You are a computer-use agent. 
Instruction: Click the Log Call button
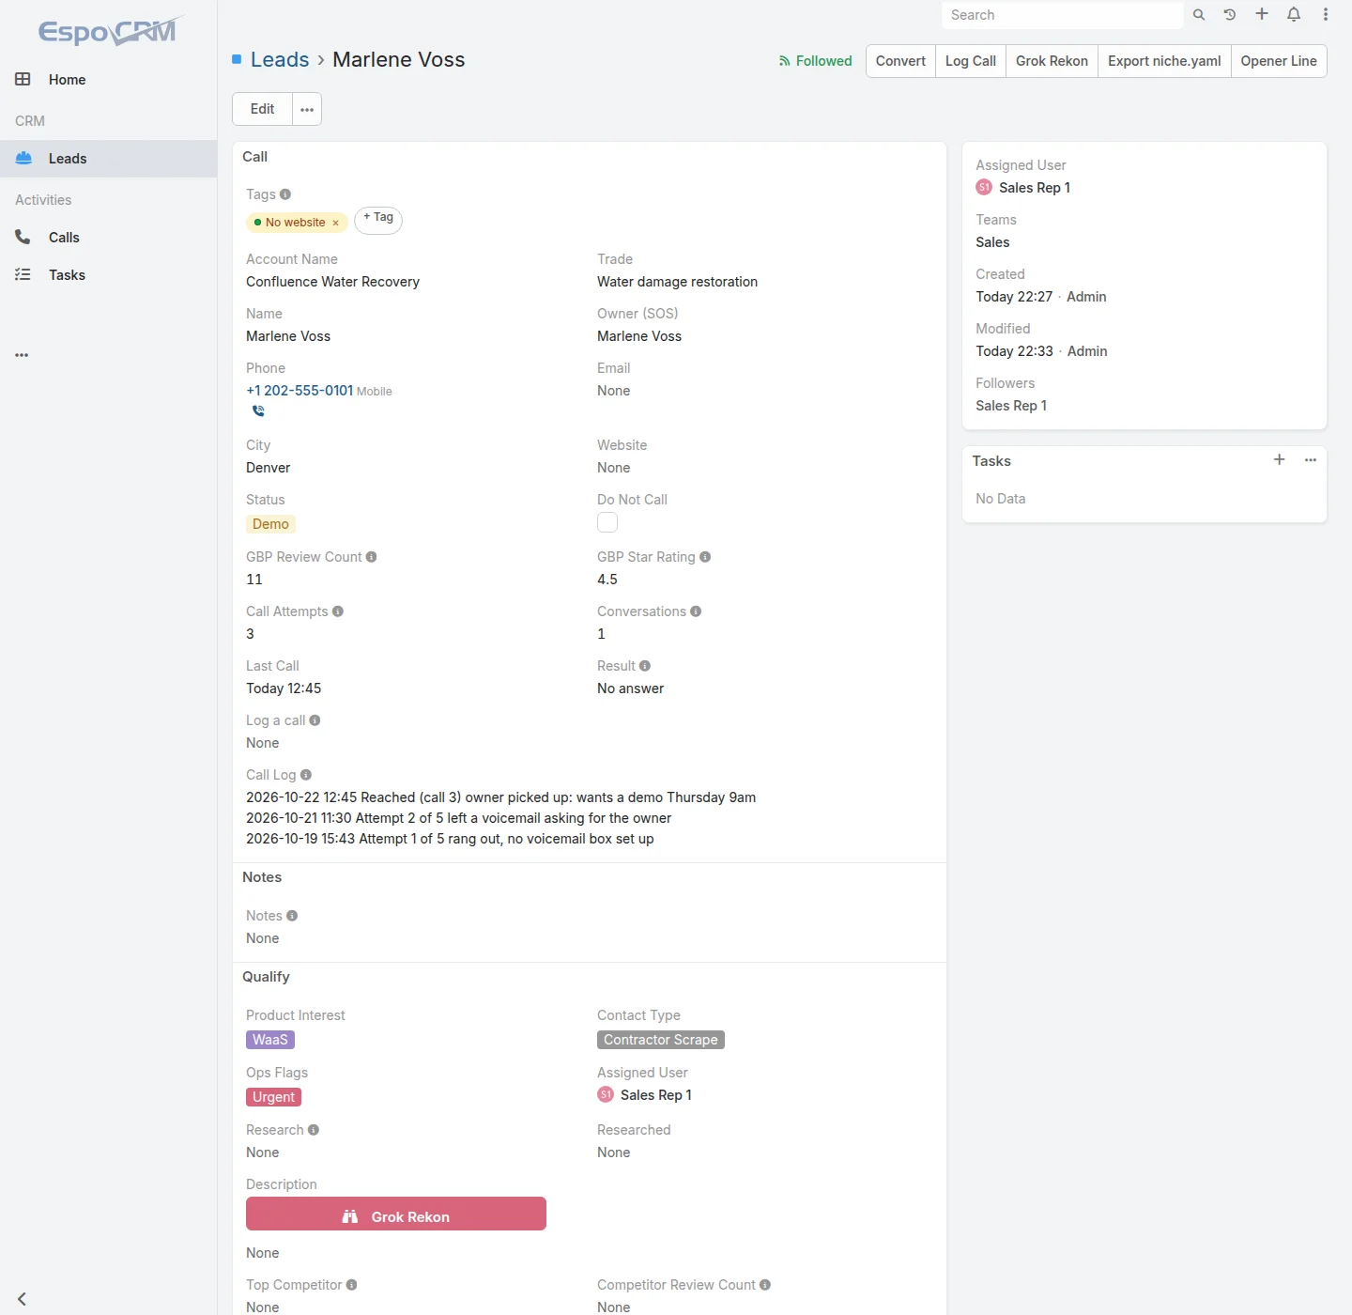point(970,61)
